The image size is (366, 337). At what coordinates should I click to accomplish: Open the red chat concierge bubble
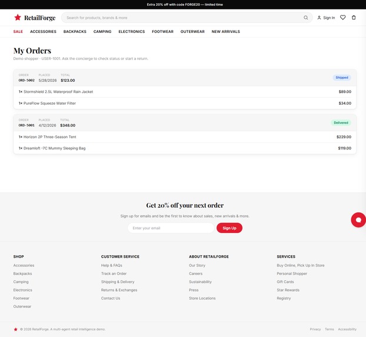(358, 220)
